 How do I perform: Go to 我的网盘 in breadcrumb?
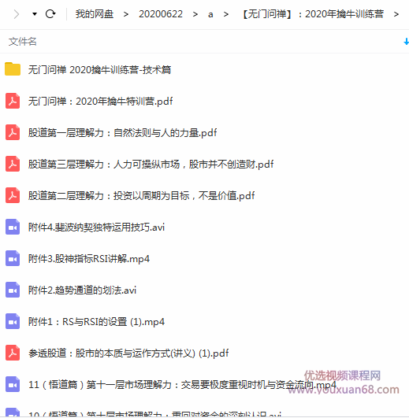pos(95,14)
